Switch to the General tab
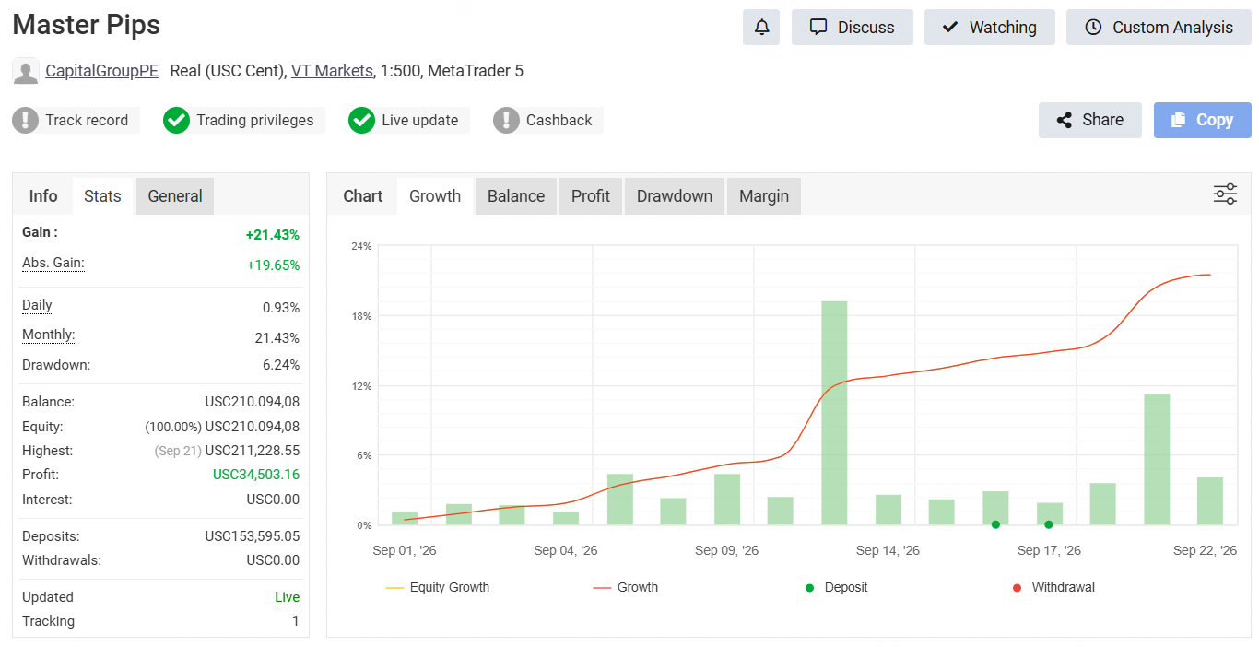 tap(175, 196)
